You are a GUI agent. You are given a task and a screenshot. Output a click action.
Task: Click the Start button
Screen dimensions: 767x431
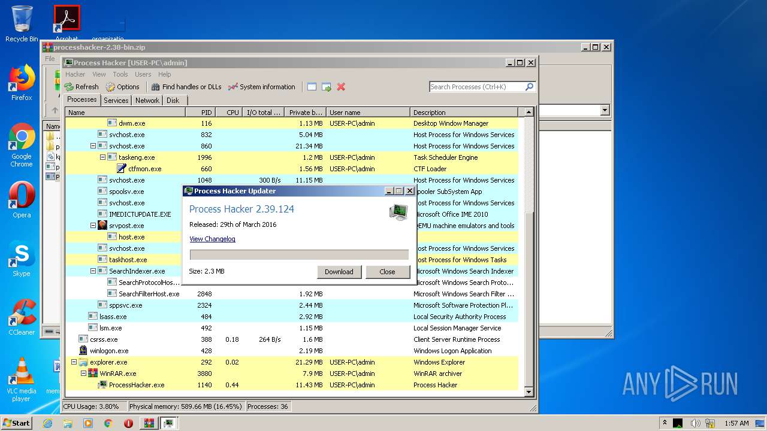(17, 423)
